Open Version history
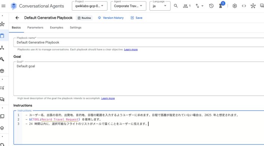 click(111, 18)
